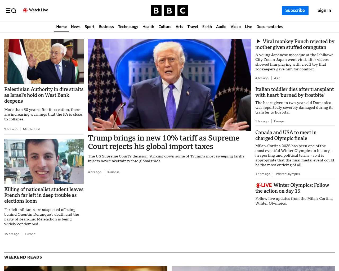Click the 'Follow live updates from the Milan-Cortina' summary
Viewport: 339px width, 271px height.
(294, 201)
